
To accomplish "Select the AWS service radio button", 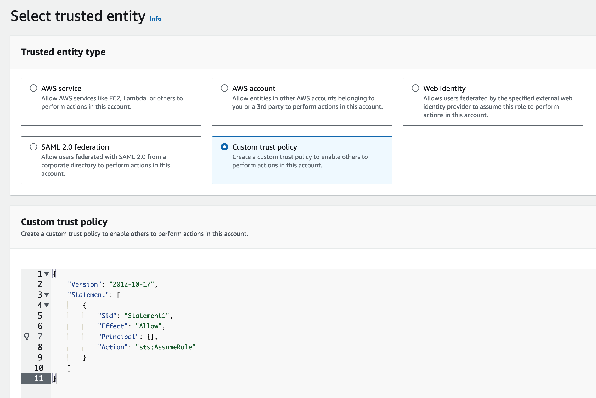I will click(x=33, y=88).
